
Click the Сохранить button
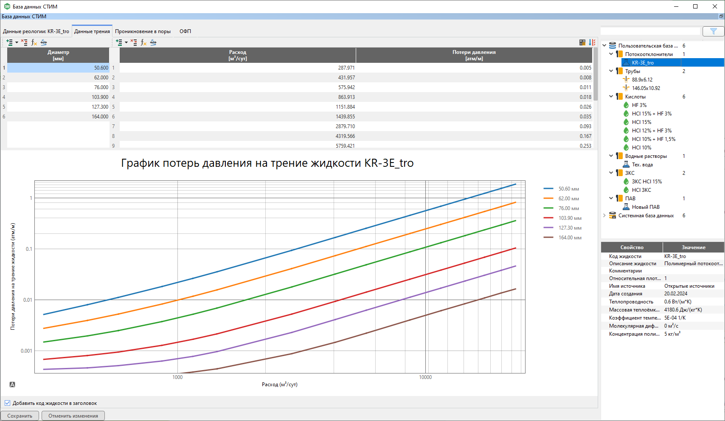click(x=20, y=415)
